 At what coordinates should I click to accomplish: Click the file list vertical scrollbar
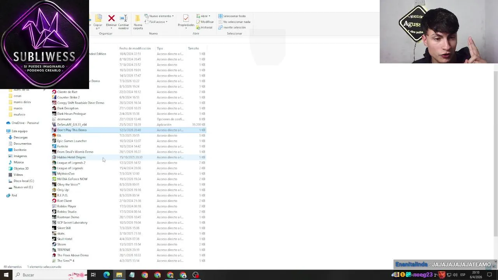pos(495,154)
